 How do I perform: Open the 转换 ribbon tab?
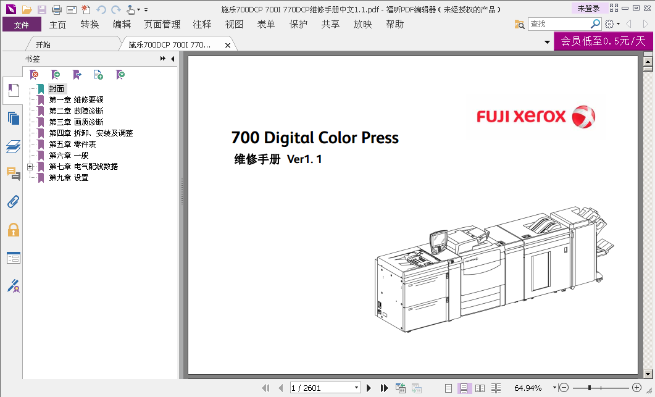pos(90,25)
